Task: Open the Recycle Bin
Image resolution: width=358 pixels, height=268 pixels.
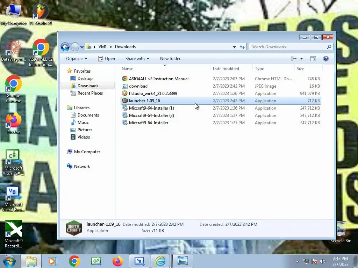Action: (x=341, y=232)
